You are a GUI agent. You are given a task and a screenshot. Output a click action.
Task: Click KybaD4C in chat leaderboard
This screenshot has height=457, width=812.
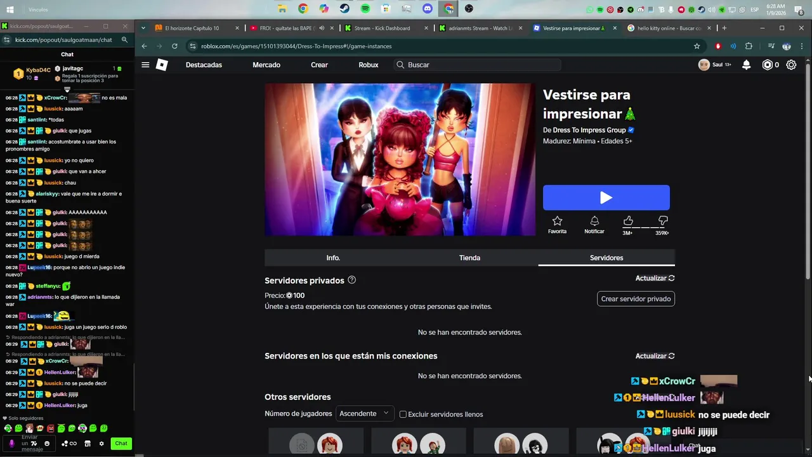click(x=38, y=70)
